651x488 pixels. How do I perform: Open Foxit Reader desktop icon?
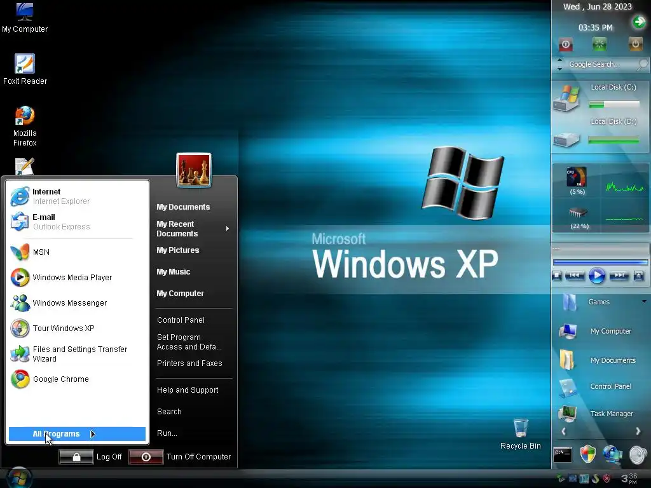(x=25, y=69)
